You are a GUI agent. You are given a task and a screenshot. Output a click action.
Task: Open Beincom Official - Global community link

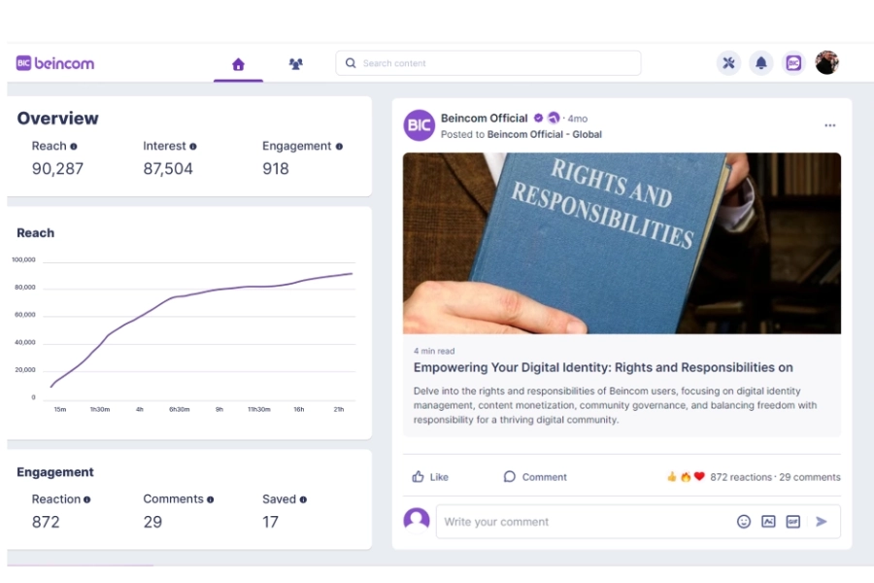pyautogui.click(x=544, y=134)
